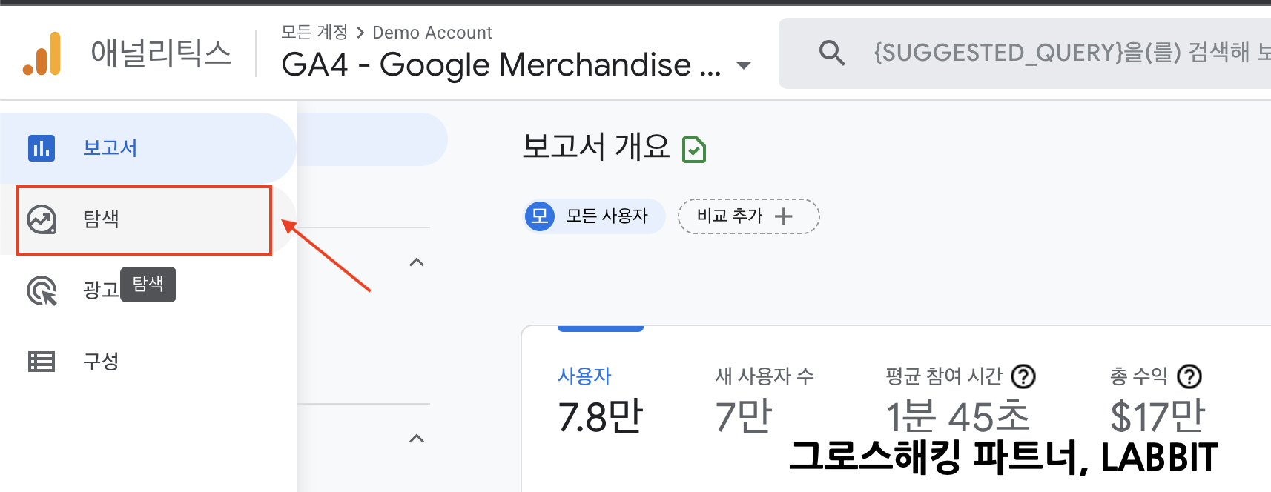The height and width of the screenshot is (492, 1271).
Task: Click the search magnifier icon
Action: pos(831,53)
